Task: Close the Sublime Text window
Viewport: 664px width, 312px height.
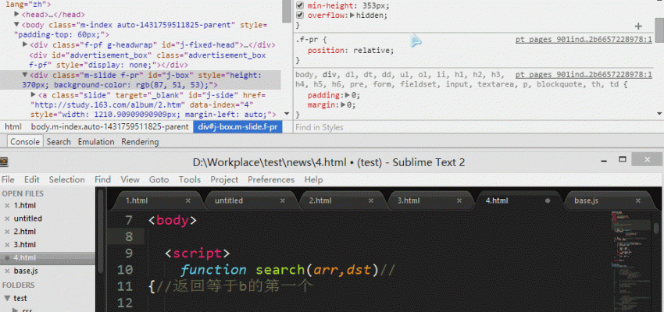Action: tap(648, 159)
